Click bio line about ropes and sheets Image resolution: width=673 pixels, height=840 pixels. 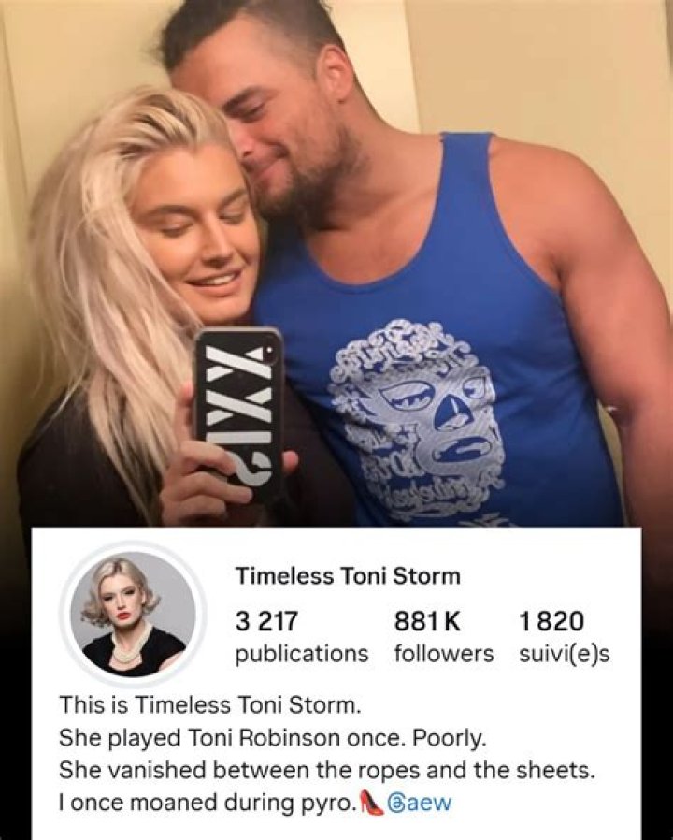point(326,771)
